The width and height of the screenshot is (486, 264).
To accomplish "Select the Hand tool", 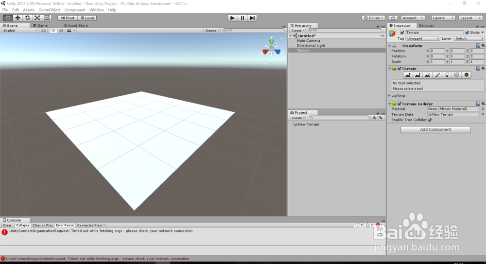I will pos(8,18).
